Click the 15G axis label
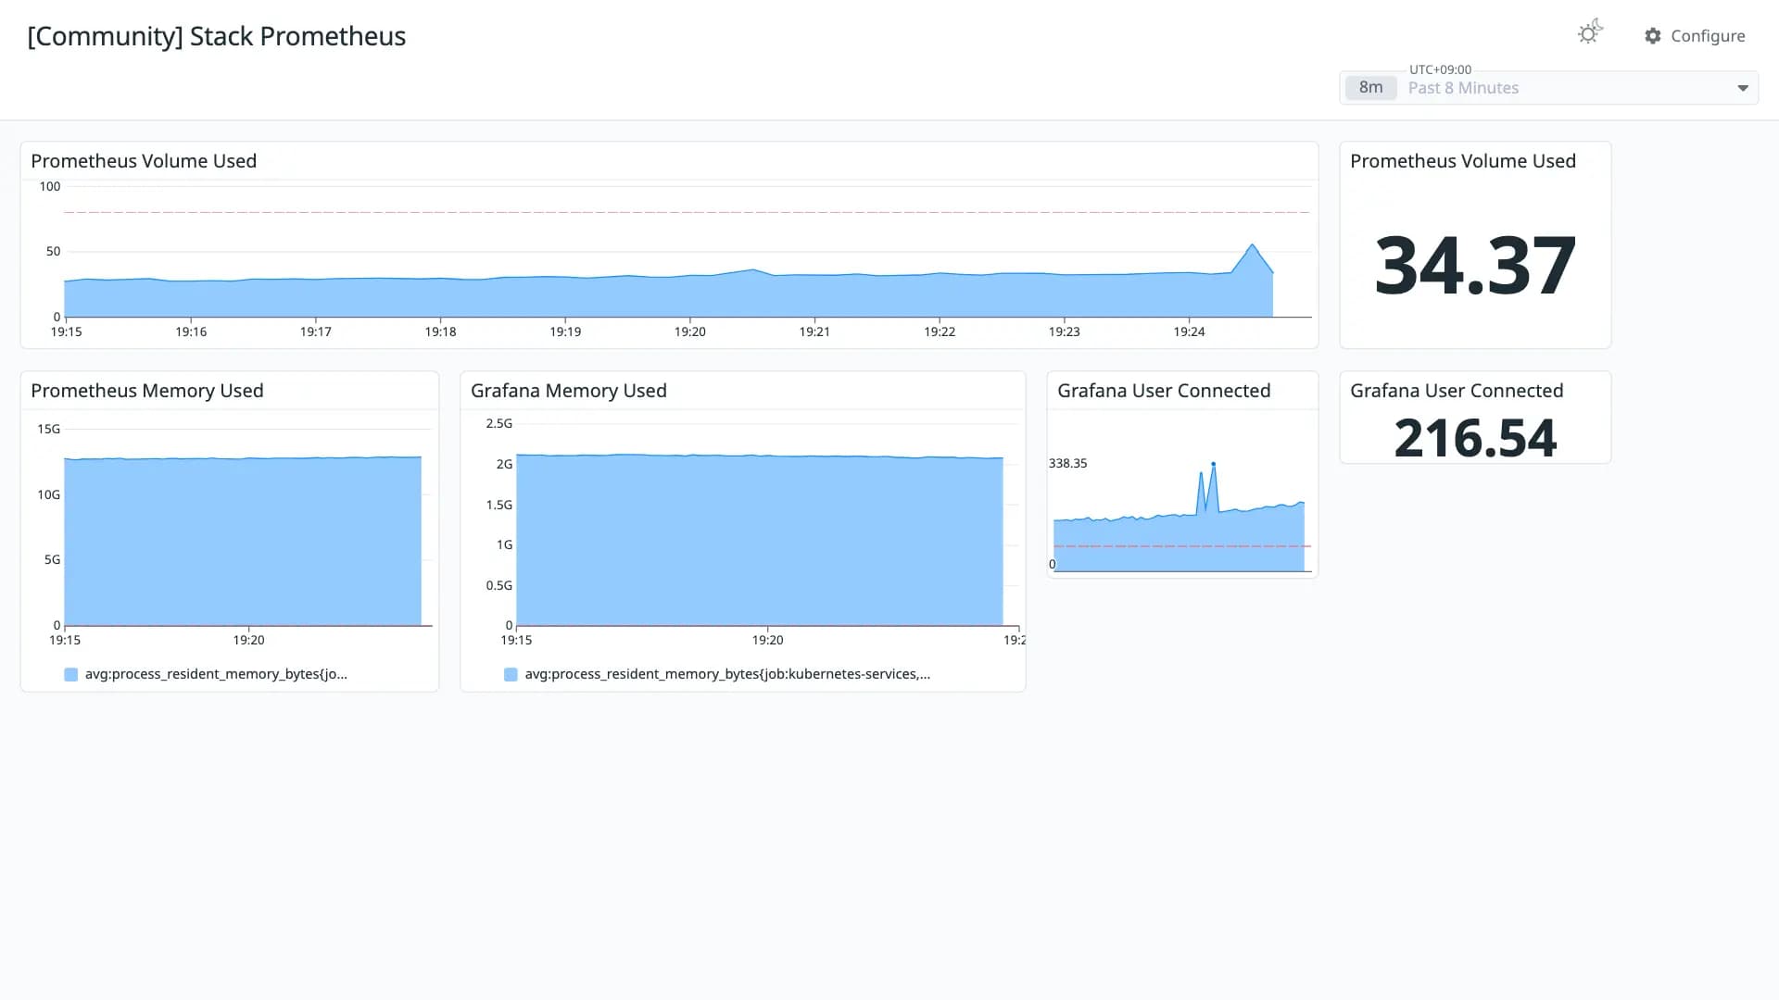This screenshot has width=1779, height=1000. (x=48, y=429)
